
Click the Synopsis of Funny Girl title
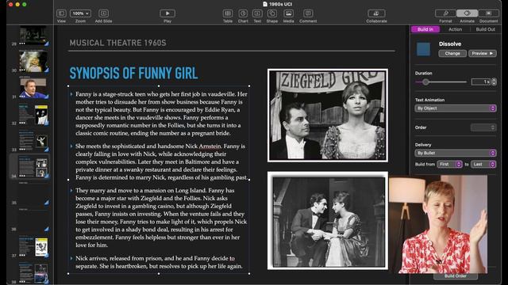coord(133,74)
